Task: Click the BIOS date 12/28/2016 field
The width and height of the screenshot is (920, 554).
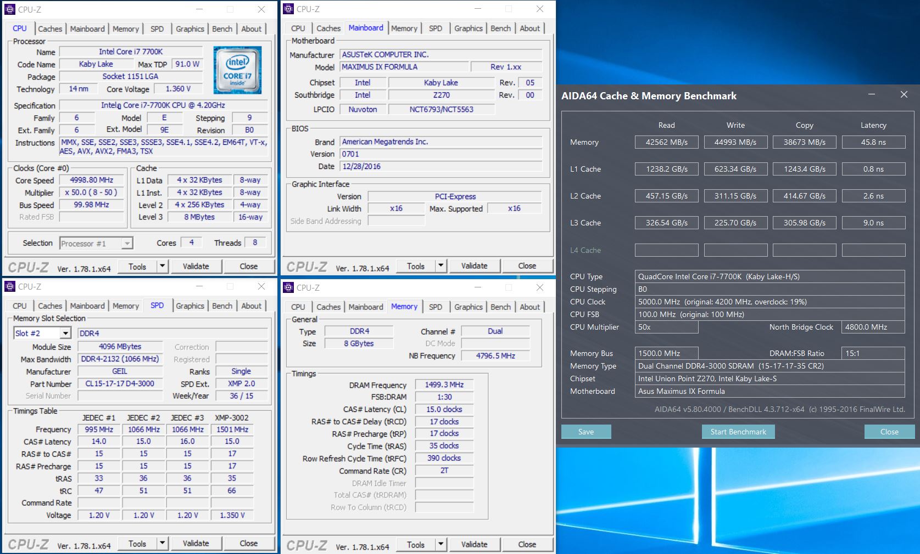Action: [441, 166]
